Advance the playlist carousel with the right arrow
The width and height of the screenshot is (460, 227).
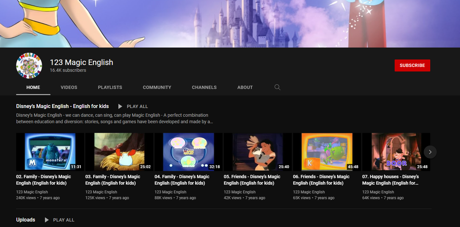pos(430,152)
